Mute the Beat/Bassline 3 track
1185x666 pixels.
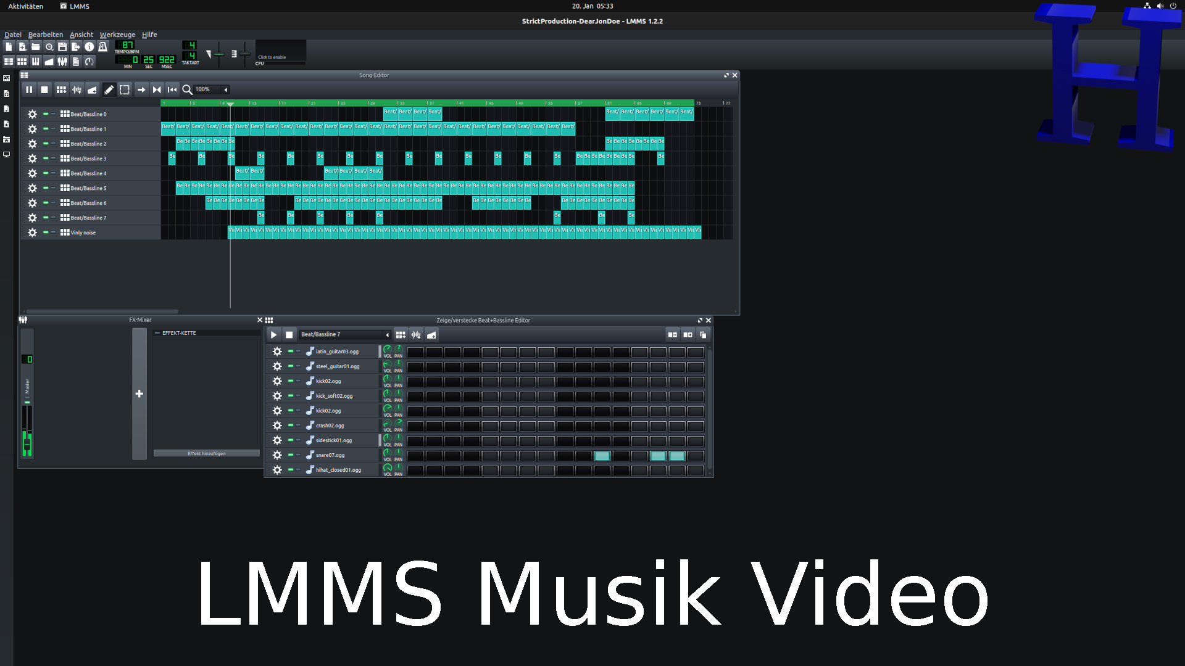coord(46,158)
